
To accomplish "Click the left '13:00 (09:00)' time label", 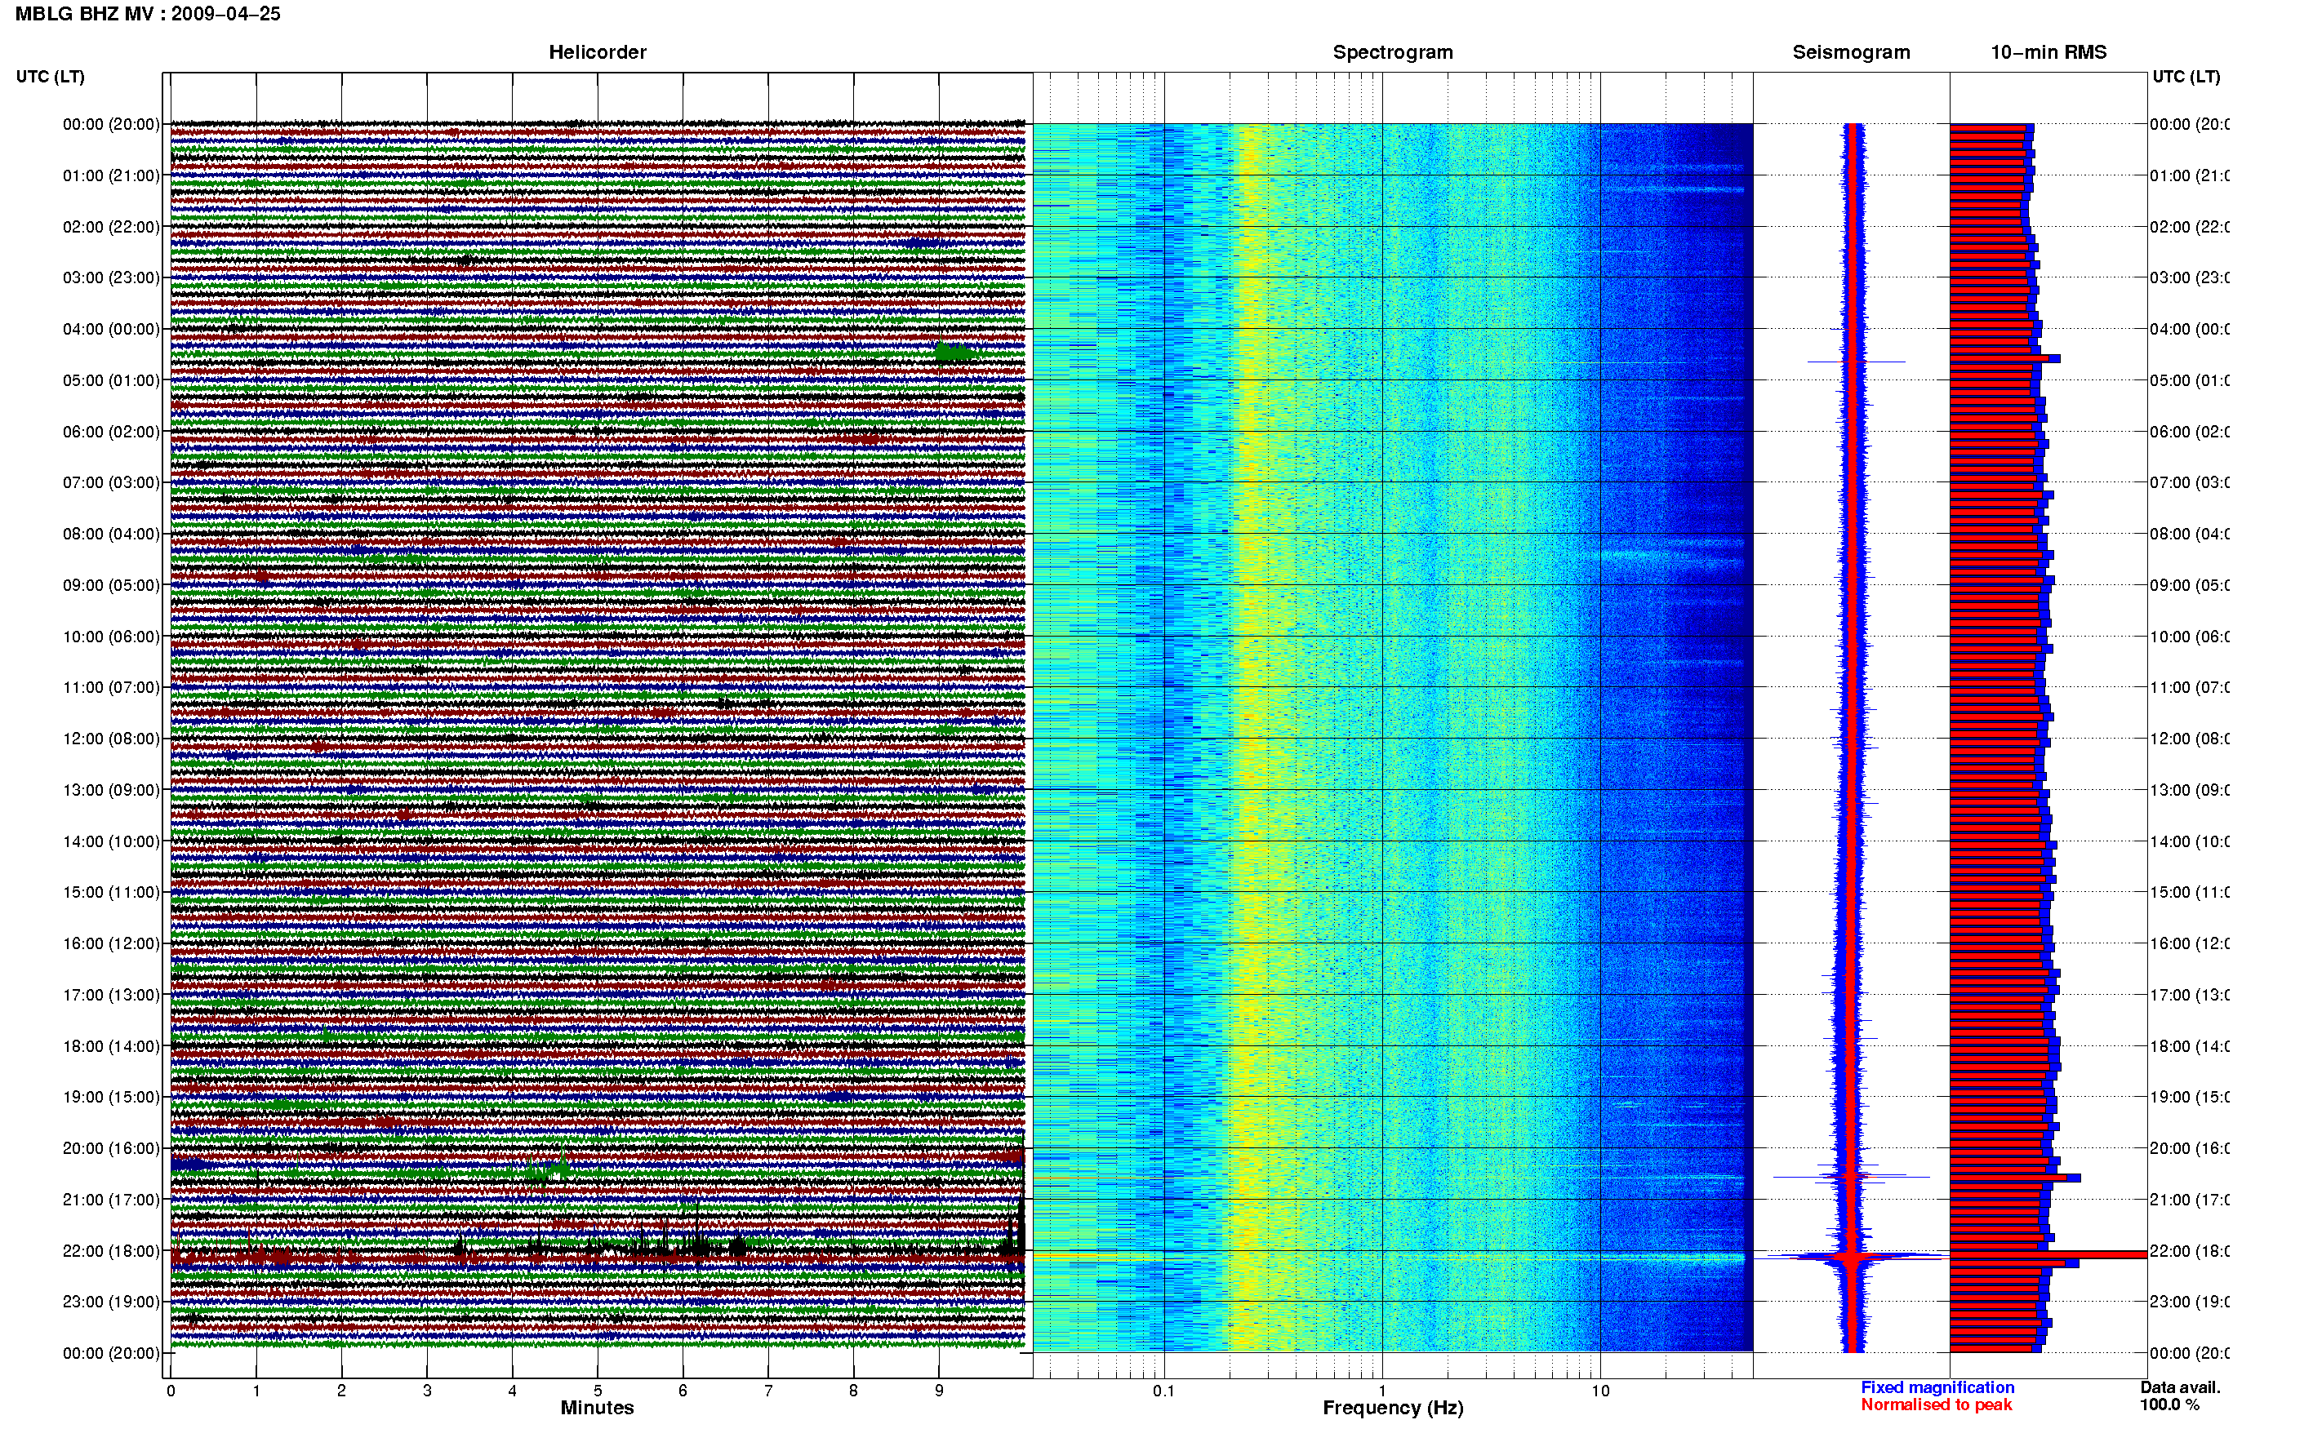I will [111, 790].
